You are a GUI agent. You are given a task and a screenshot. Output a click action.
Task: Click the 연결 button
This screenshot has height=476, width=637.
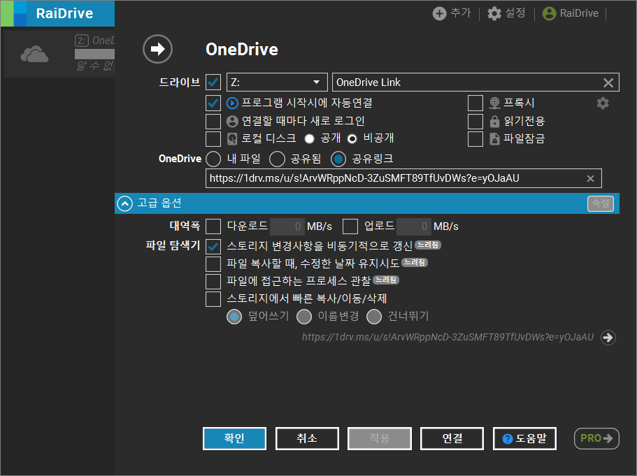(452, 439)
